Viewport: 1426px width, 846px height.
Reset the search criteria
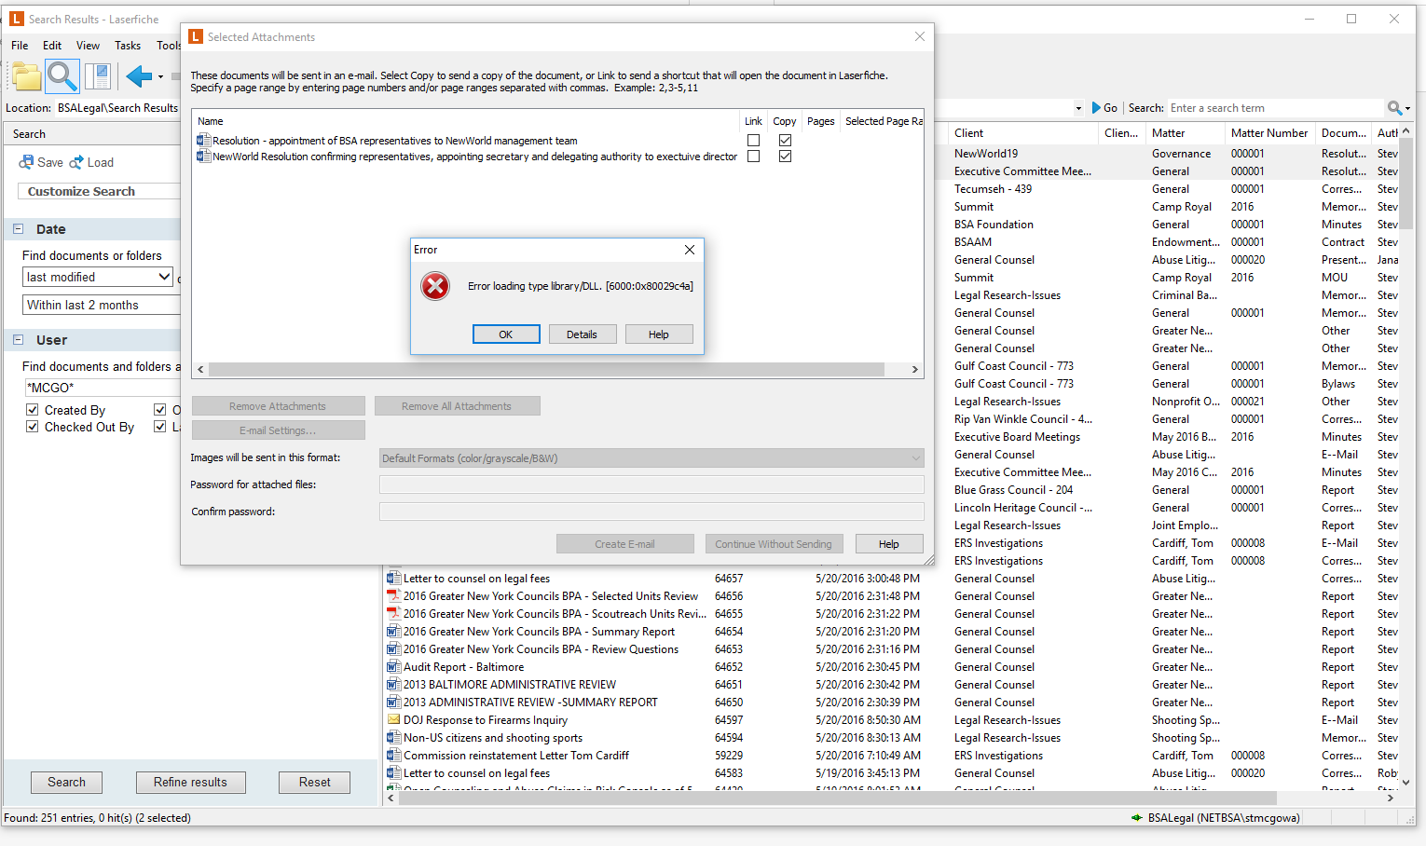315,783
